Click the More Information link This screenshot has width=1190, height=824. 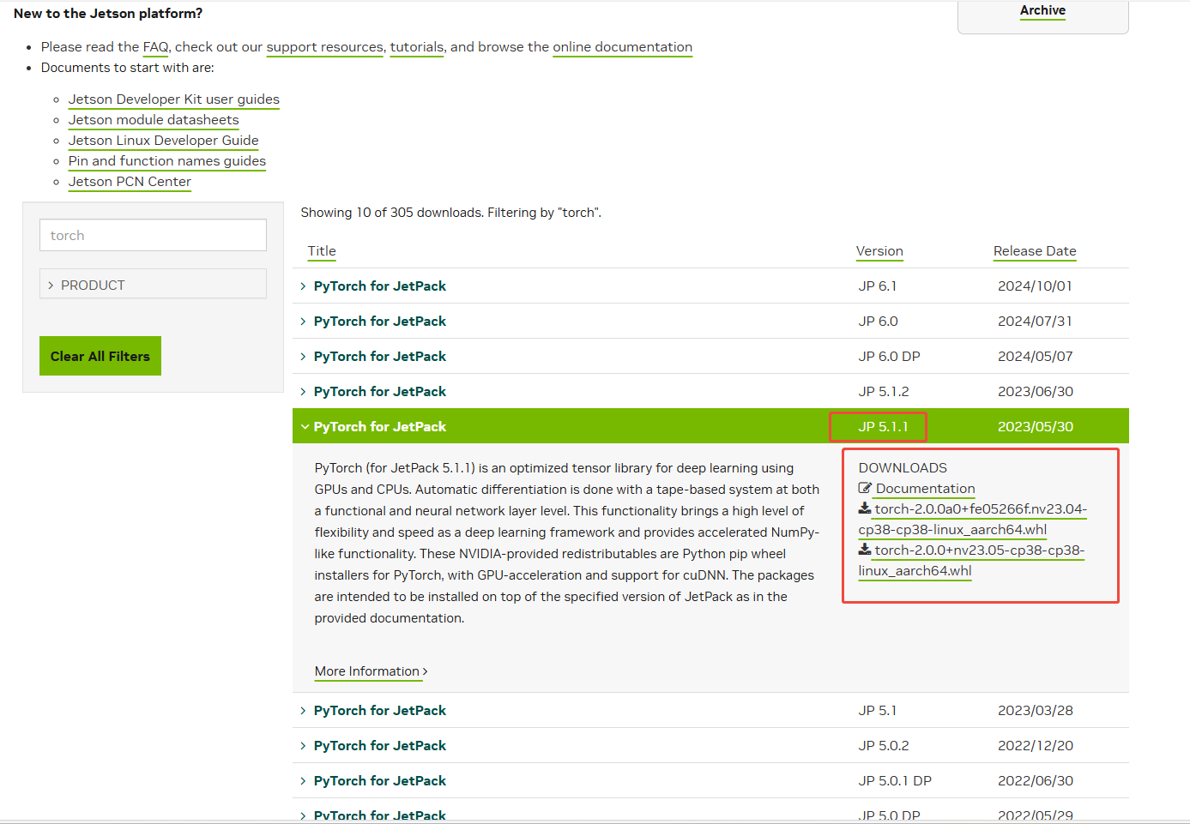pyautogui.click(x=371, y=671)
